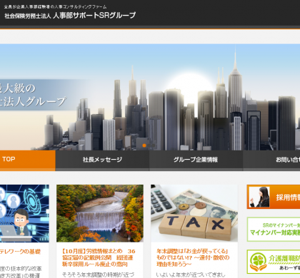Open the TAX blocks article thumbnail
Screen dimensions: 300x278
click(194, 213)
